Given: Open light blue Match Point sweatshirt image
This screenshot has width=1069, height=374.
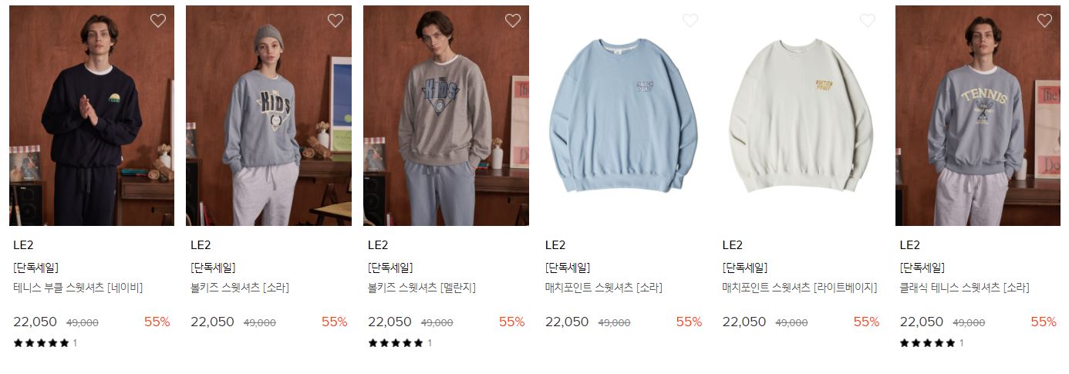Looking at the screenshot, I should coord(623,116).
